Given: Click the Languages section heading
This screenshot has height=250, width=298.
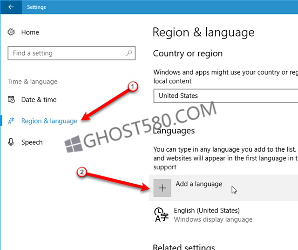Looking at the screenshot, I should [174, 131].
